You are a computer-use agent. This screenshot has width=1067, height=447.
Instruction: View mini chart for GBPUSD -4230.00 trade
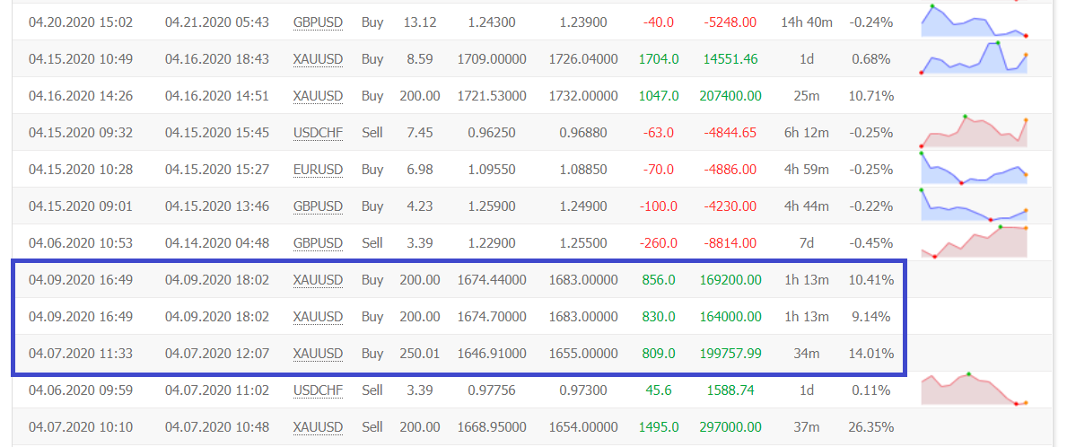974,206
